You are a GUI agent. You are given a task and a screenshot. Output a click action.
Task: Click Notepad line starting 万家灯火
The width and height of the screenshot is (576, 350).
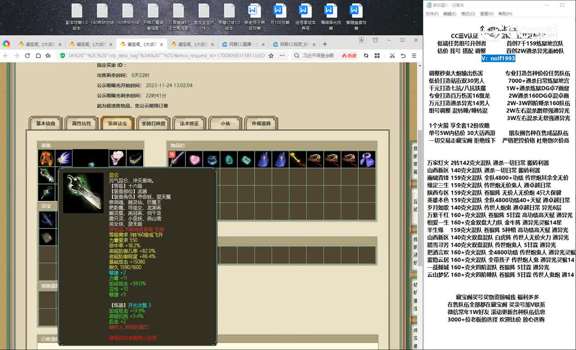click(x=488, y=163)
